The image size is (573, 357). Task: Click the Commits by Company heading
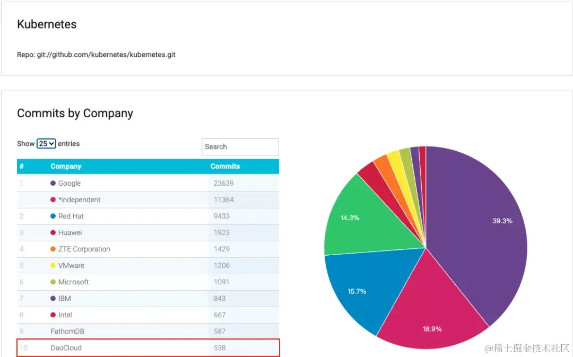(75, 114)
